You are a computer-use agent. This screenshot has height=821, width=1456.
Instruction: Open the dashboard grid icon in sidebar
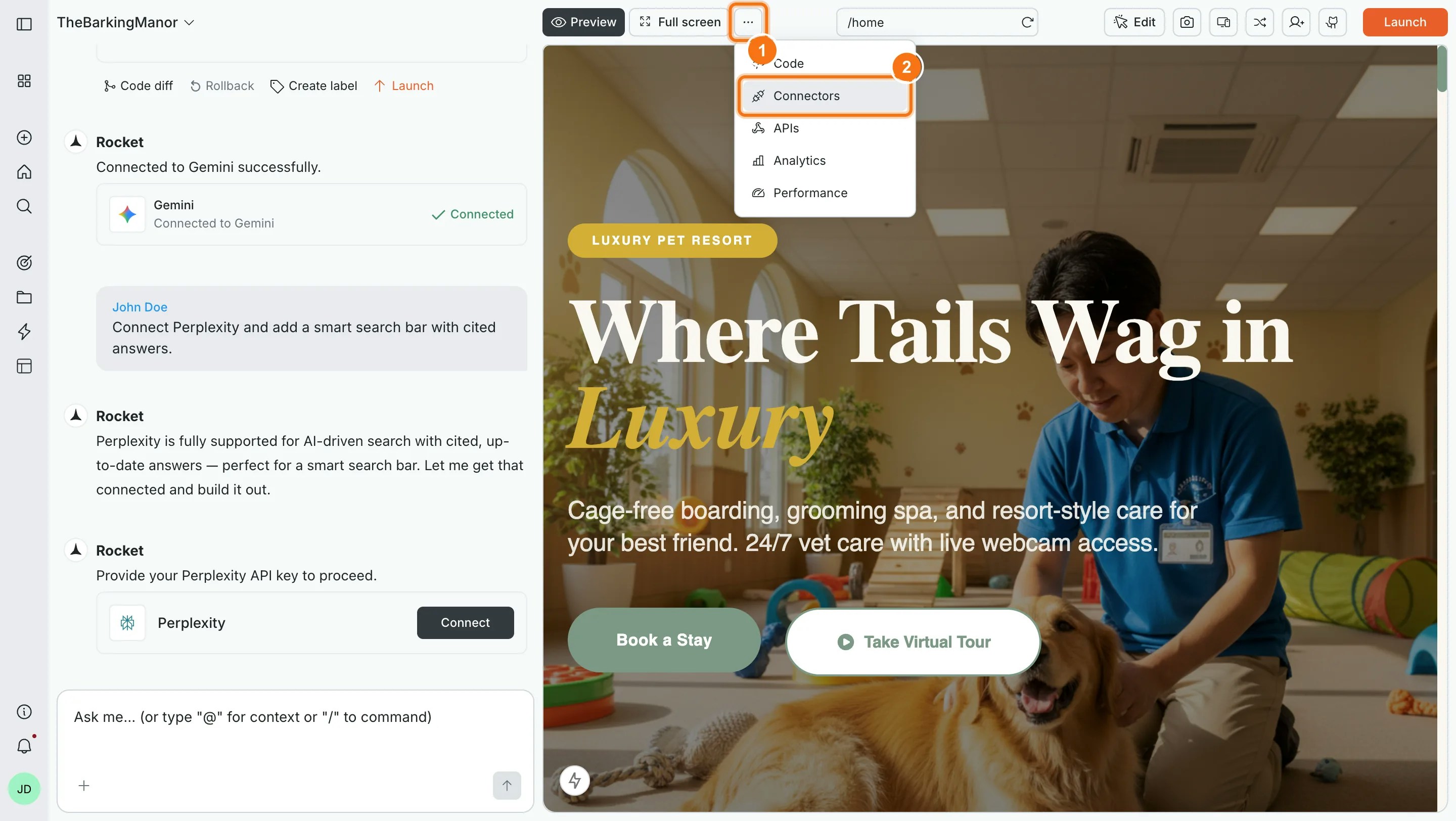coord(24,81)
